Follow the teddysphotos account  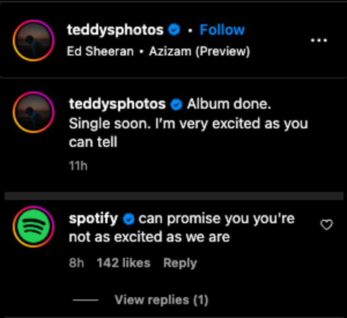coord(222,30)
